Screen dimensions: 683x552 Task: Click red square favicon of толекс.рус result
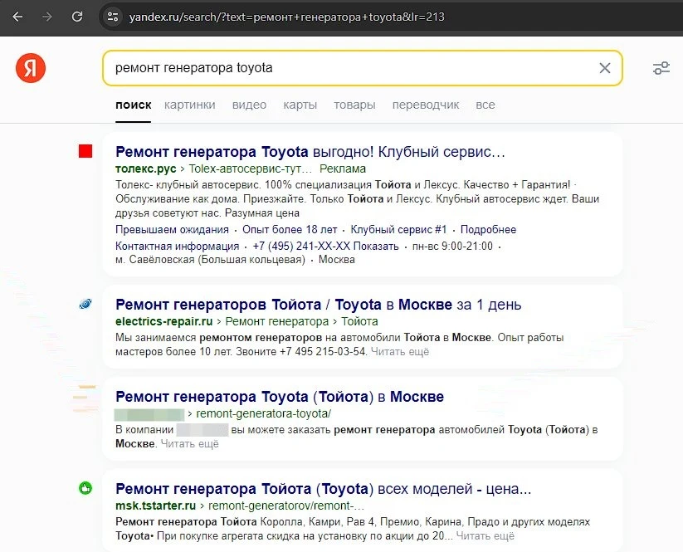(x=85, y=151)
